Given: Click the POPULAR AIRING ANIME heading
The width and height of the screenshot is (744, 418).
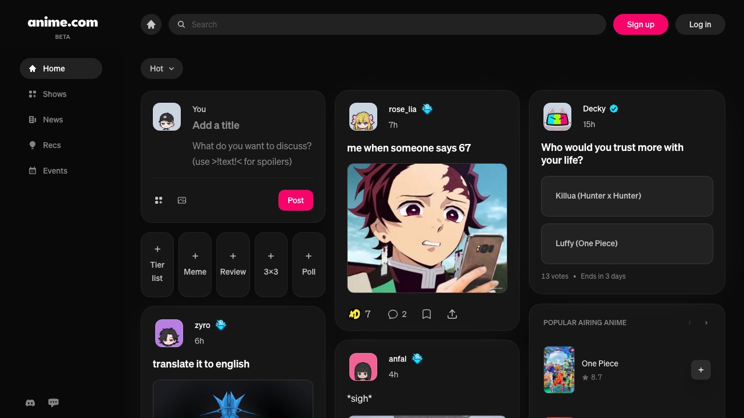Looking at the screenshot, I should pyautogui.click(x=585, y=323).
